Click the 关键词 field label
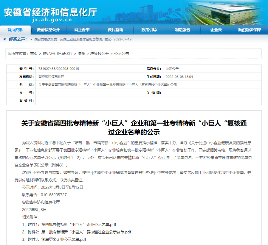 [x=154, y=93]
